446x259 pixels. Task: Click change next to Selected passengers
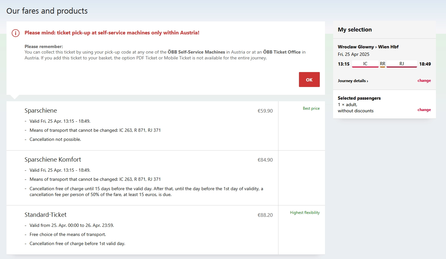[x=424, y=110]
